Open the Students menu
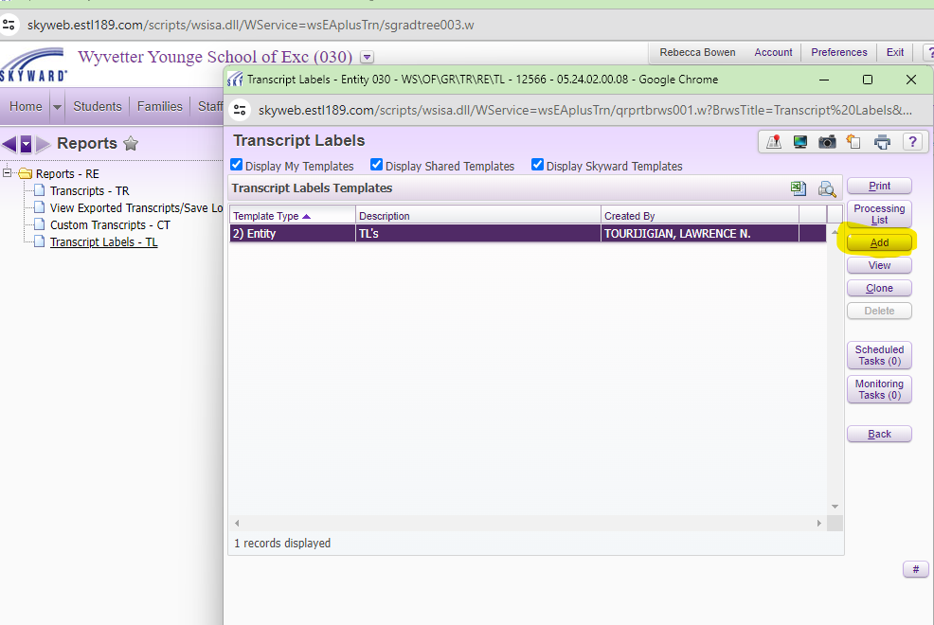The image size is (934, 625). [x=98, y=107]
